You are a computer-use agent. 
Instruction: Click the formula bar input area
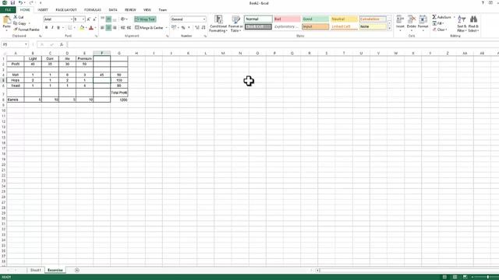click(282, 45)
